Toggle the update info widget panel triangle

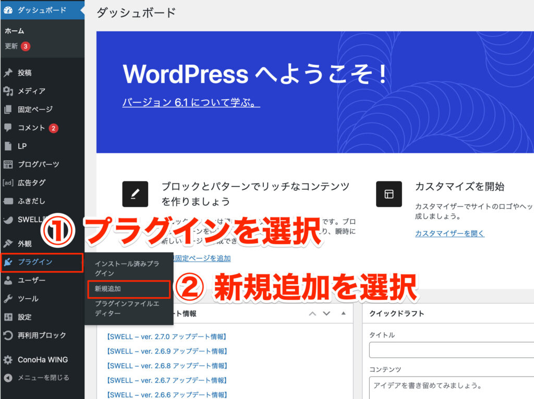pos(343,313)
